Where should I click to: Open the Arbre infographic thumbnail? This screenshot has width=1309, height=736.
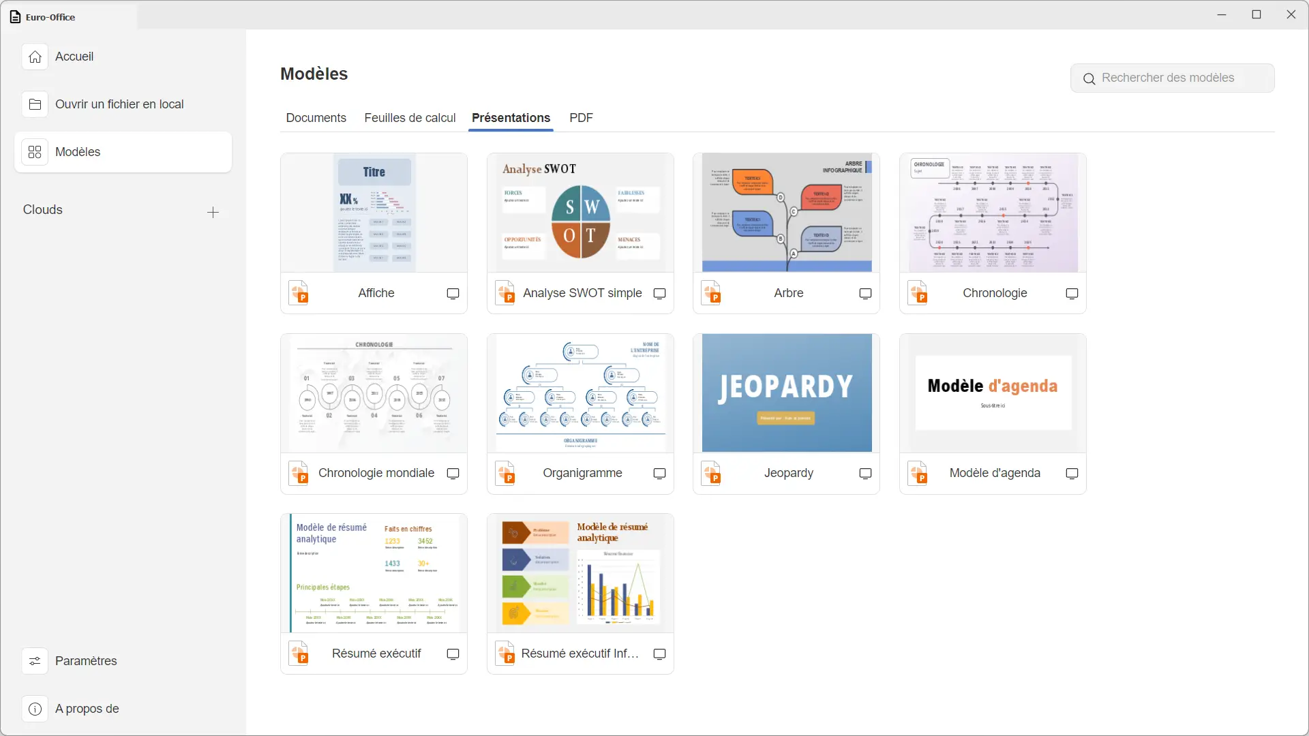point(786,213)
